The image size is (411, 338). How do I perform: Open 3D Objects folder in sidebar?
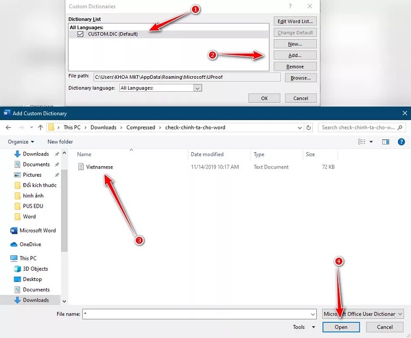[x=35, y=269]
